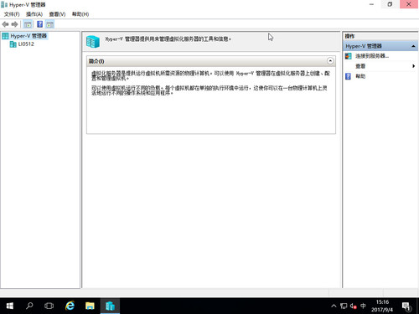Open Help via toolbar question-mark icon
Viewport: 419px width, 314px height.
40,24
